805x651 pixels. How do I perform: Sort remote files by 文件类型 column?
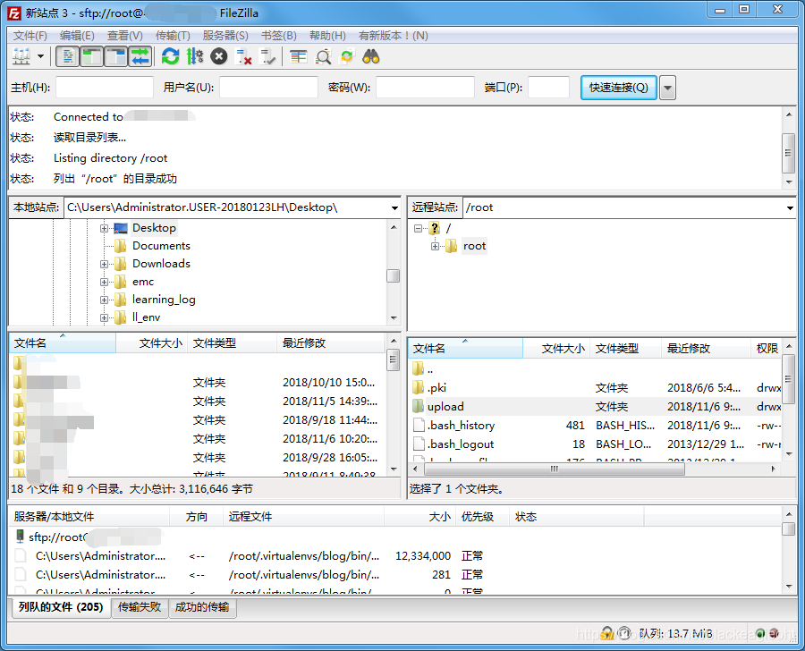click(x=625, y=349)
